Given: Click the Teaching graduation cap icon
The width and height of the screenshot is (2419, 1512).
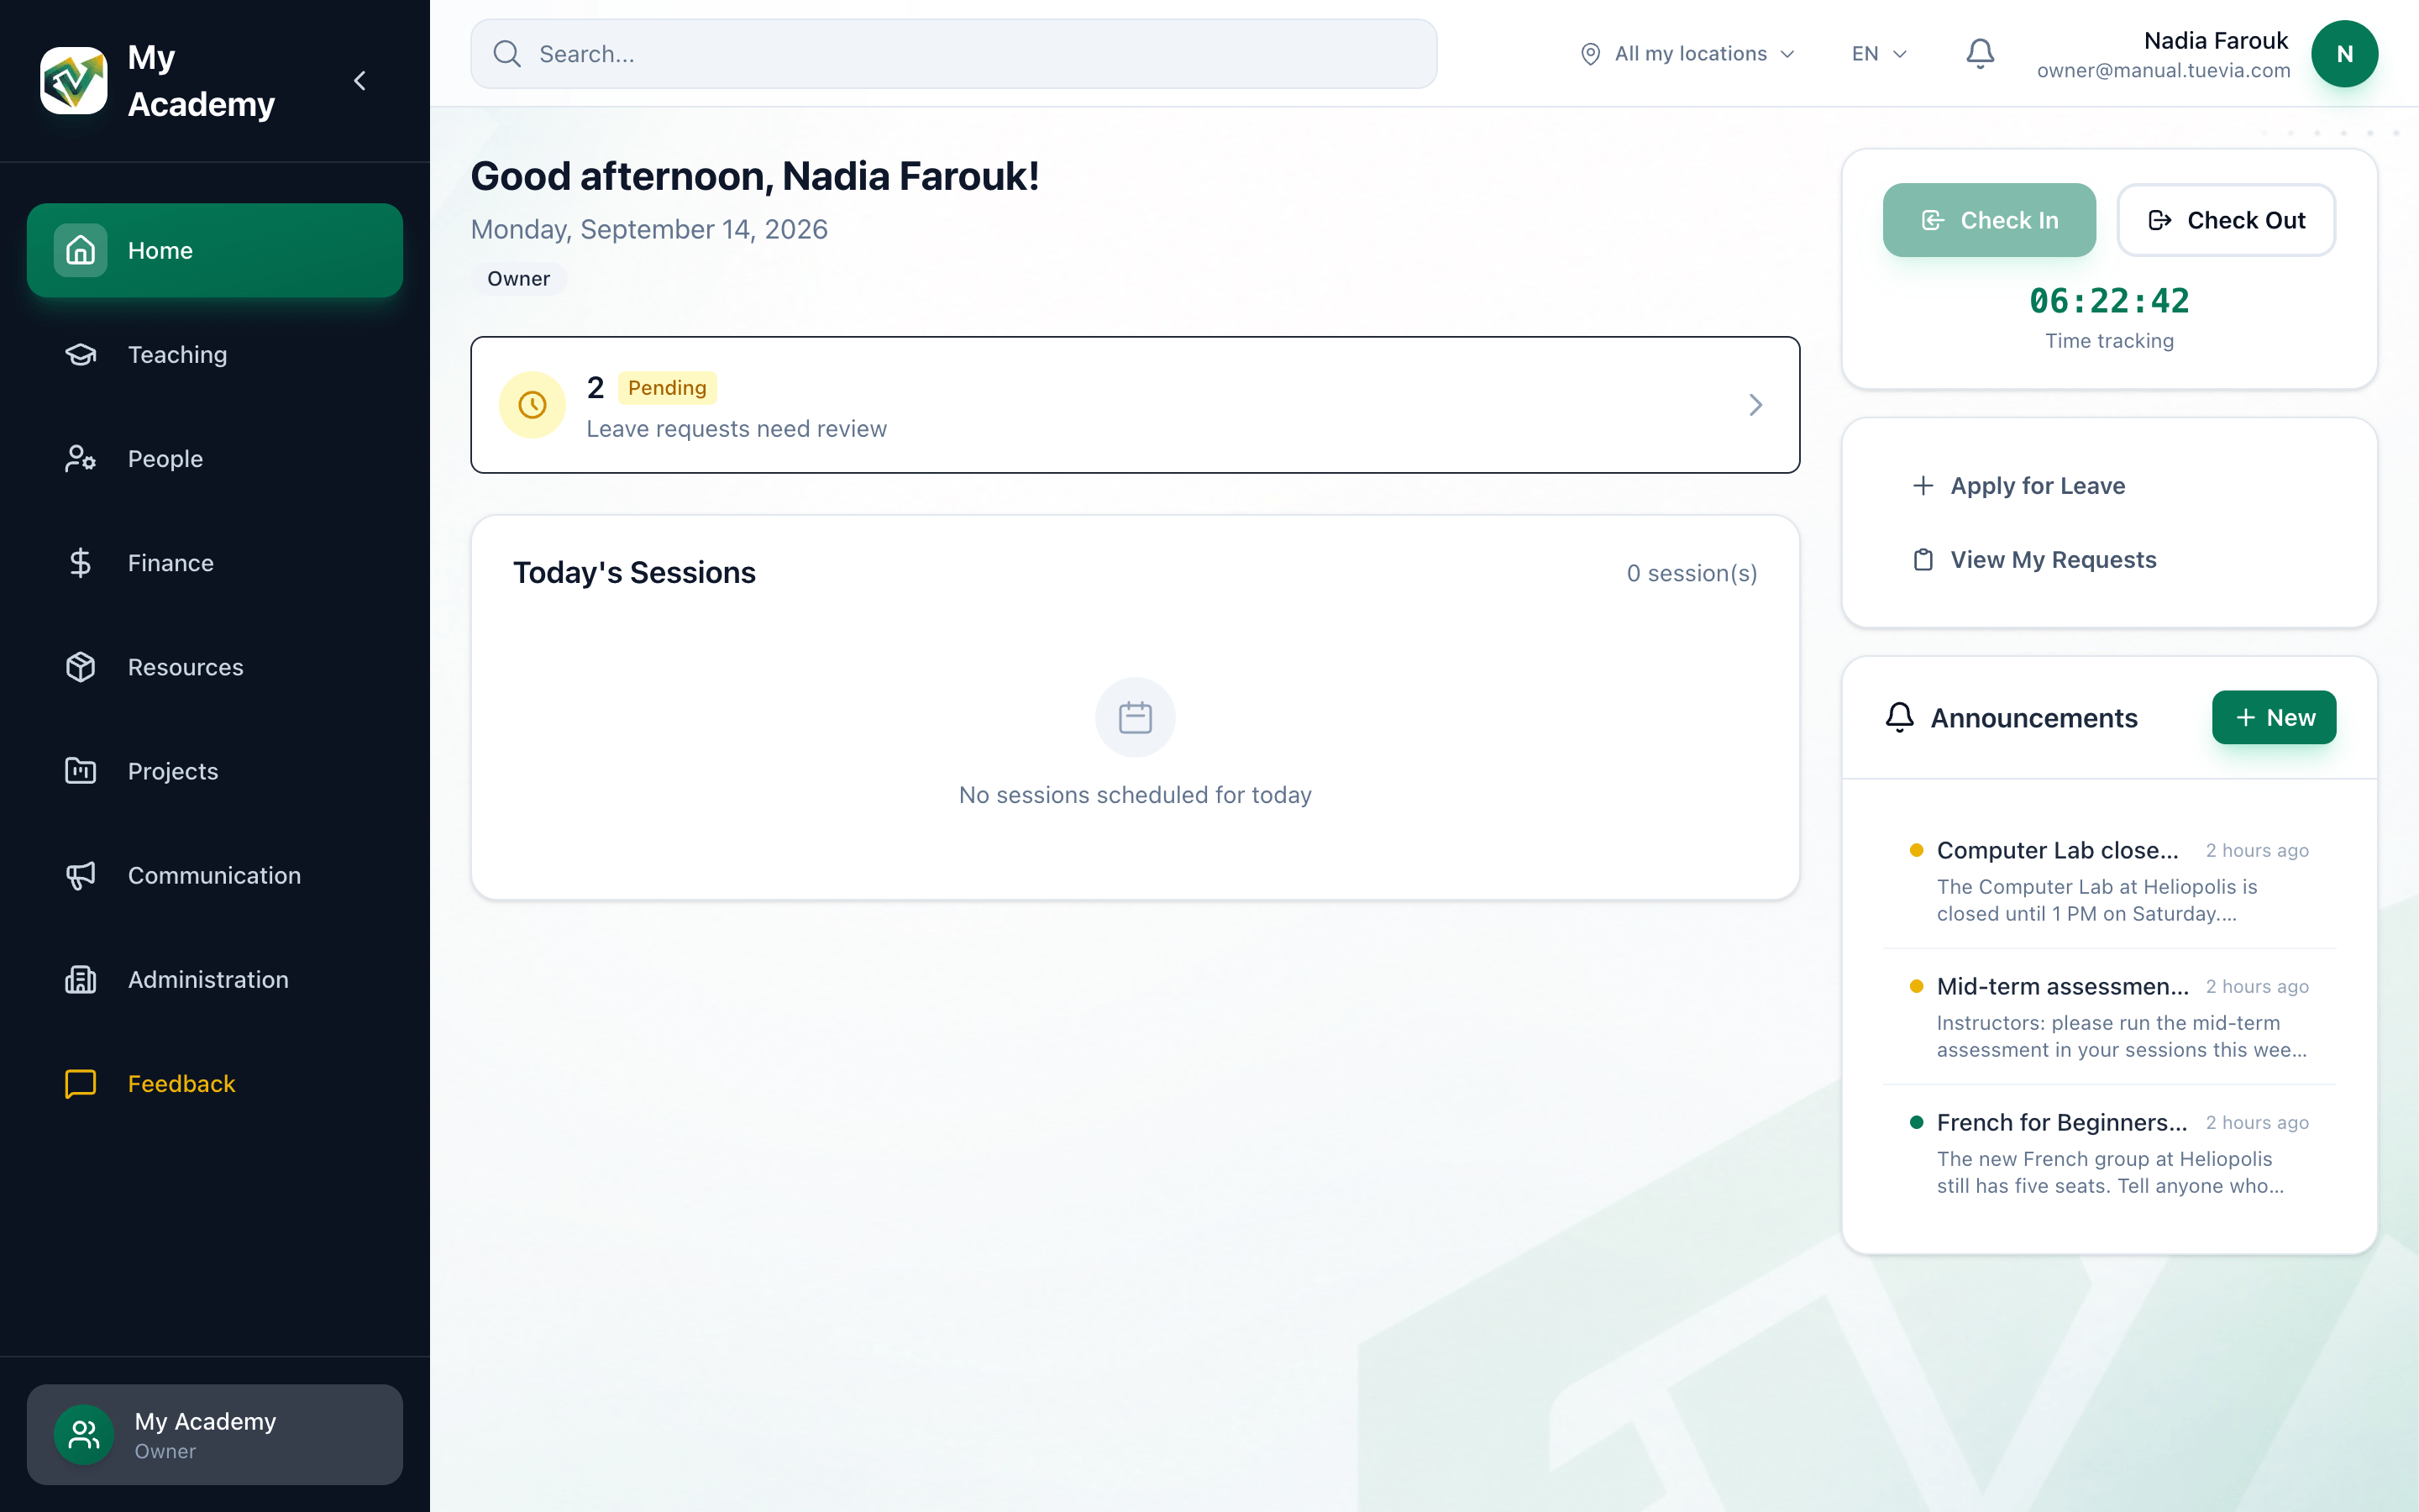Looking at the screenshot, I should [x=80, y=354].
